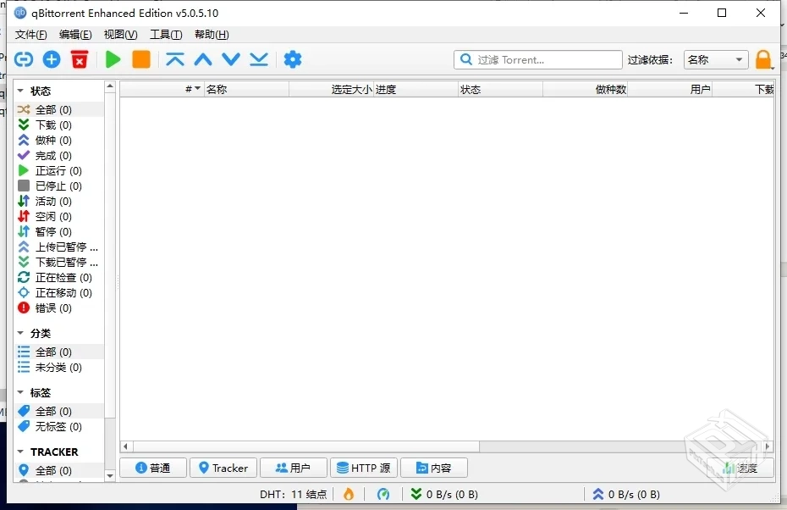The image size is (787, 510).
Task: Click the orange stop square icon
Action: (140, 59)
